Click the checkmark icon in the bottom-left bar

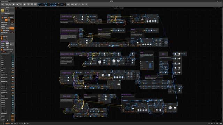[x=28, y=123]
